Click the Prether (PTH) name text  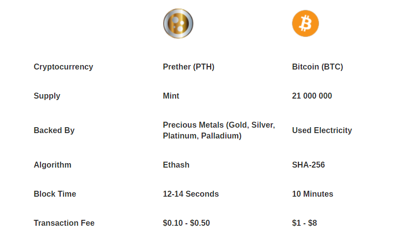pos(188,67)
